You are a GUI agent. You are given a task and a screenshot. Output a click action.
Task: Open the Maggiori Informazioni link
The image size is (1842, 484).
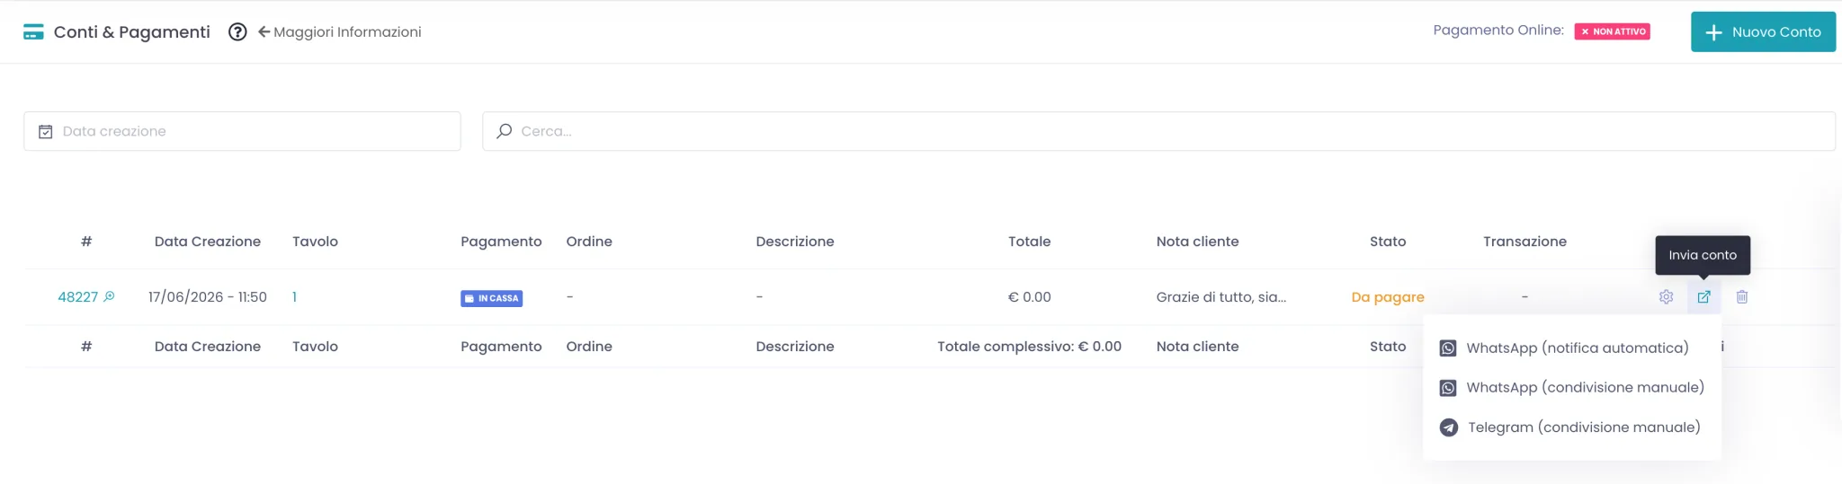click(339, 32)
